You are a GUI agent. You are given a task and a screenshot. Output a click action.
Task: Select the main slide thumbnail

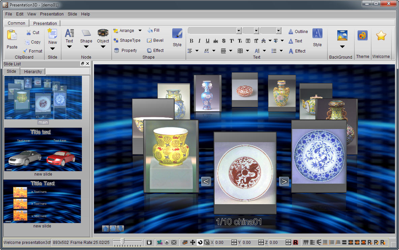[43, 98]
